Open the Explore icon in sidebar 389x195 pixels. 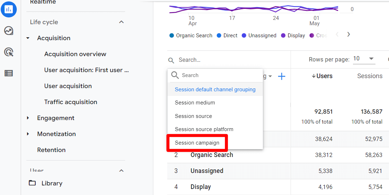coord(9,31)
